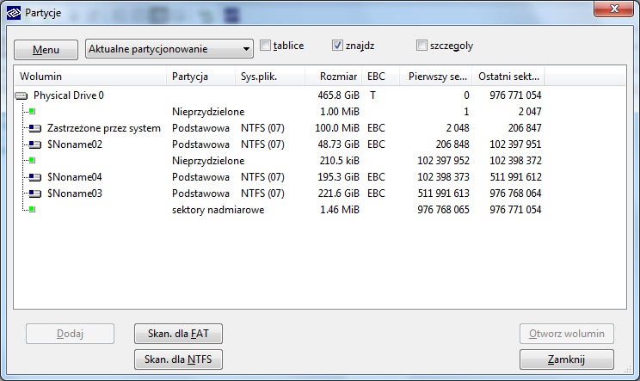Enable the tablice checkbox
Screen dimensions: 640x381
(x=265, y=46)
